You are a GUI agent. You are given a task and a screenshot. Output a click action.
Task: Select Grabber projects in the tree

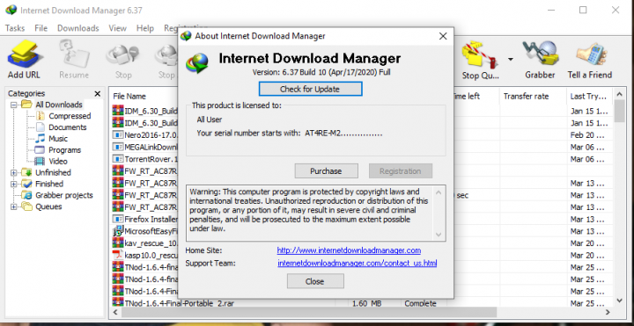coord(64,195)
